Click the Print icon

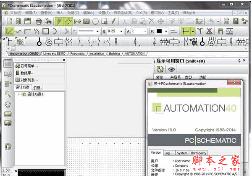[x=39, y=21]
